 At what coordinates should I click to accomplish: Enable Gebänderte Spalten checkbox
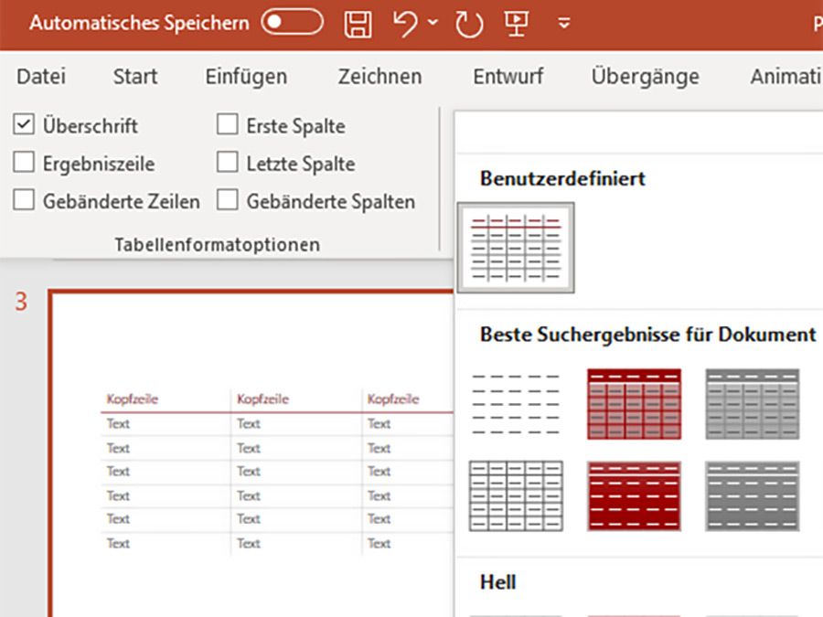[x=228, y=200]
